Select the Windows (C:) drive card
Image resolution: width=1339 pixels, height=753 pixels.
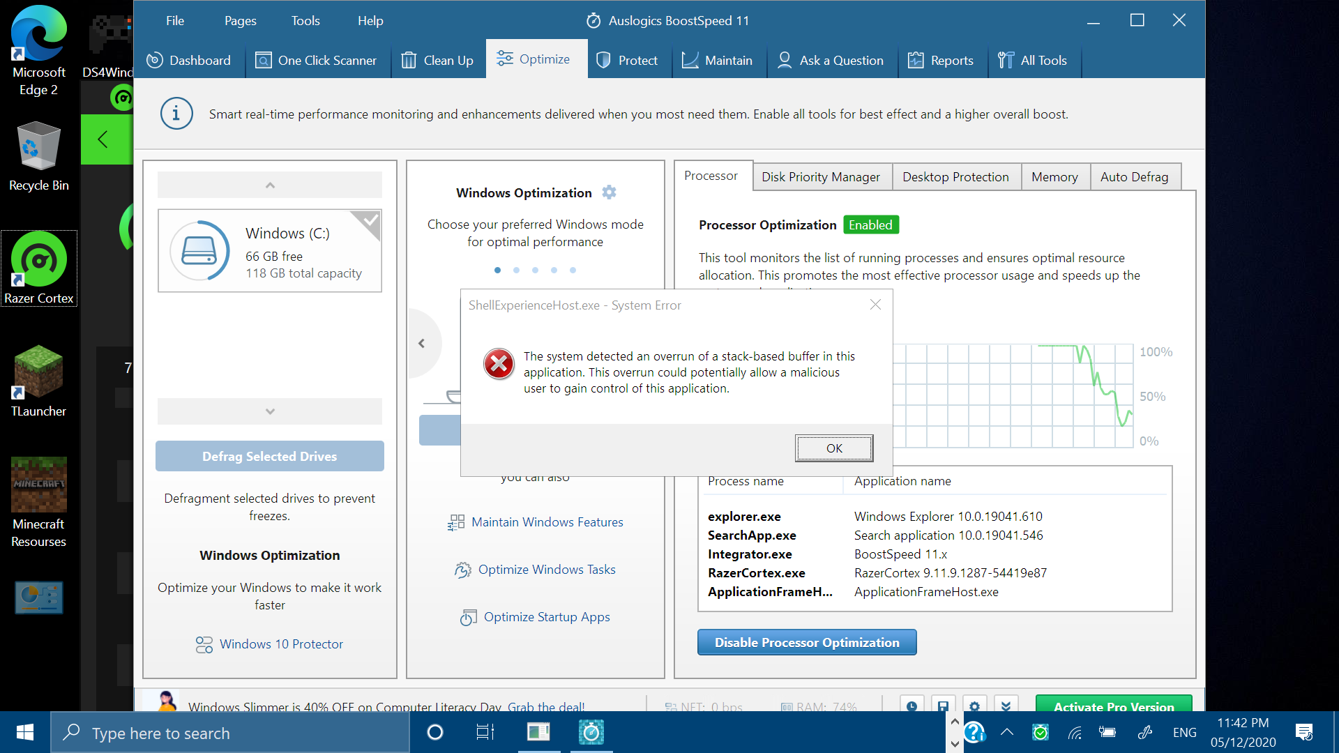[x=270, y=251]
